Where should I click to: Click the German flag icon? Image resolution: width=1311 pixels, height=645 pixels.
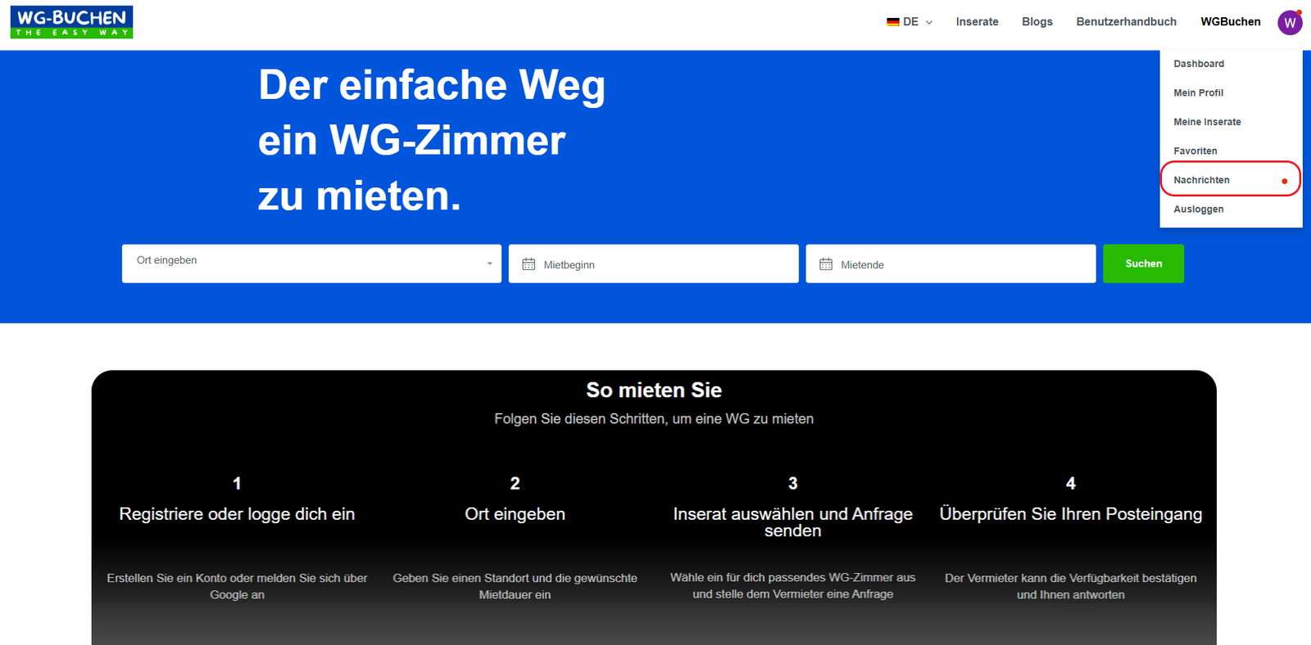pyautogui.click(x=893, y=22)
